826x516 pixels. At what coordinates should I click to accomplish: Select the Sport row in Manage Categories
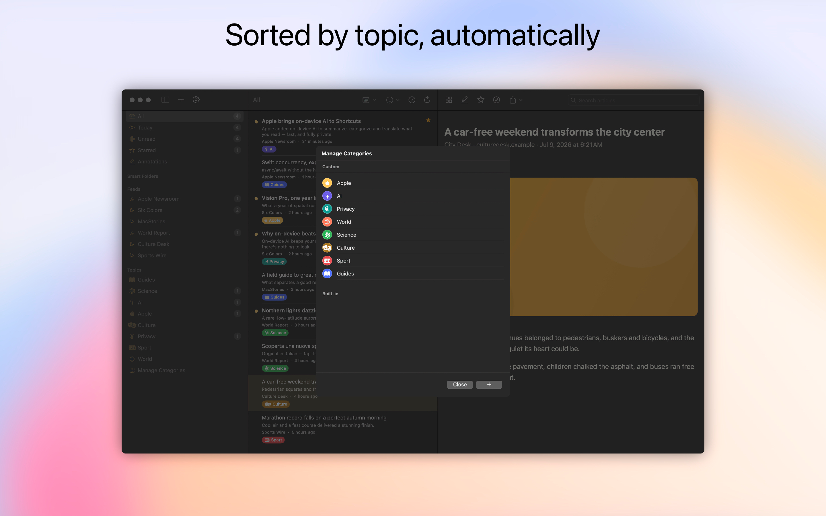tap(413, 261)
